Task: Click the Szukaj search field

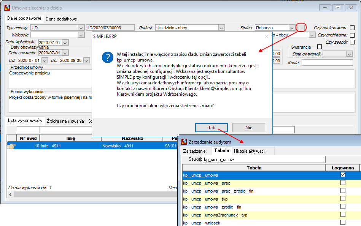Action: pyautogui.click(x=264, y=159)
